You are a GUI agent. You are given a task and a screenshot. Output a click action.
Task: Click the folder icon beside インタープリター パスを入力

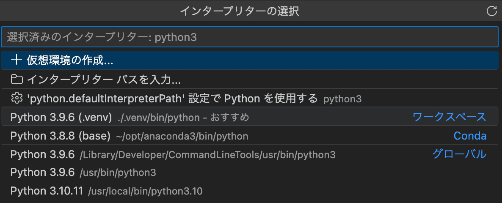(x=16, y=80)
